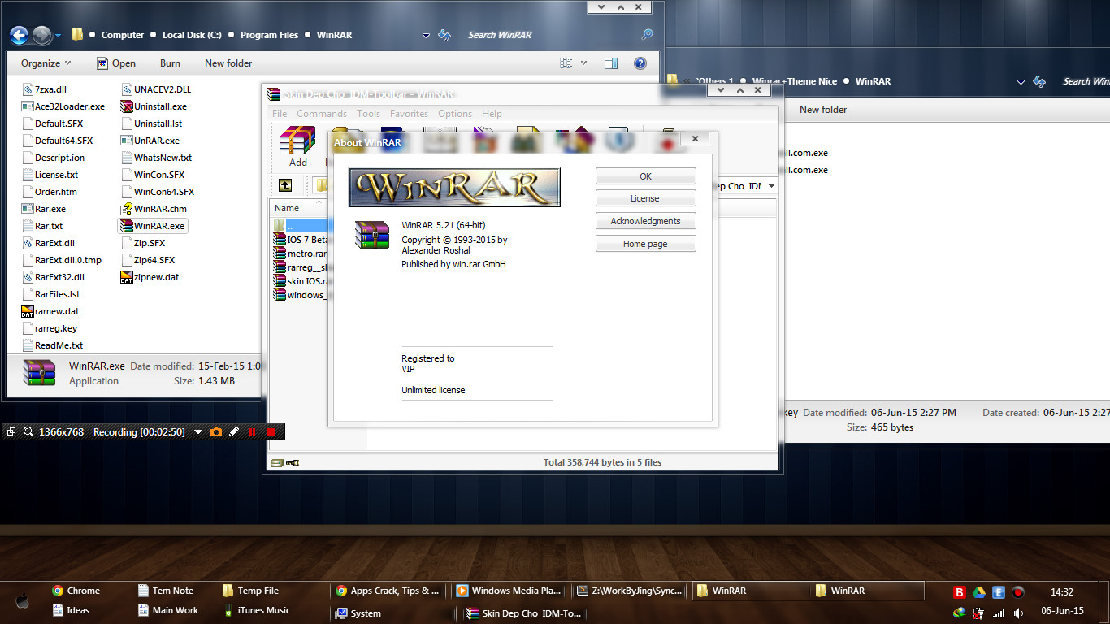Screen dimensions: 1110x624
Task: Open the WinRAR Home page button
Action: coord(645,244)
